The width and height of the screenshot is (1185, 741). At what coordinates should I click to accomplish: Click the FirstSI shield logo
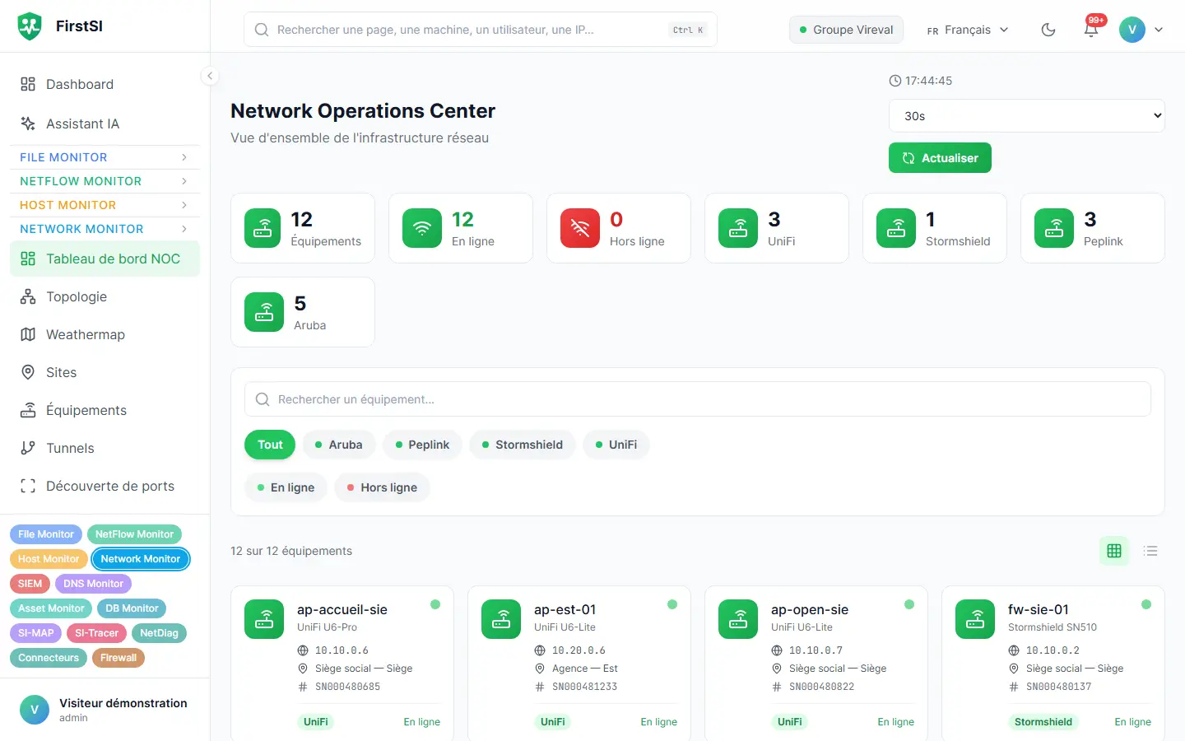(x=30, y=26)
